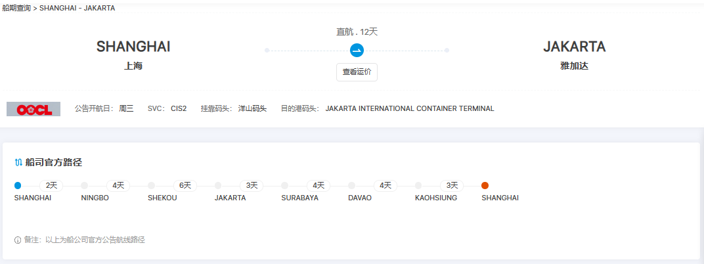This screenshot has width=704, height=264.
Task: Open 查看运价 to view freight rates
Action: click(357, 72)
